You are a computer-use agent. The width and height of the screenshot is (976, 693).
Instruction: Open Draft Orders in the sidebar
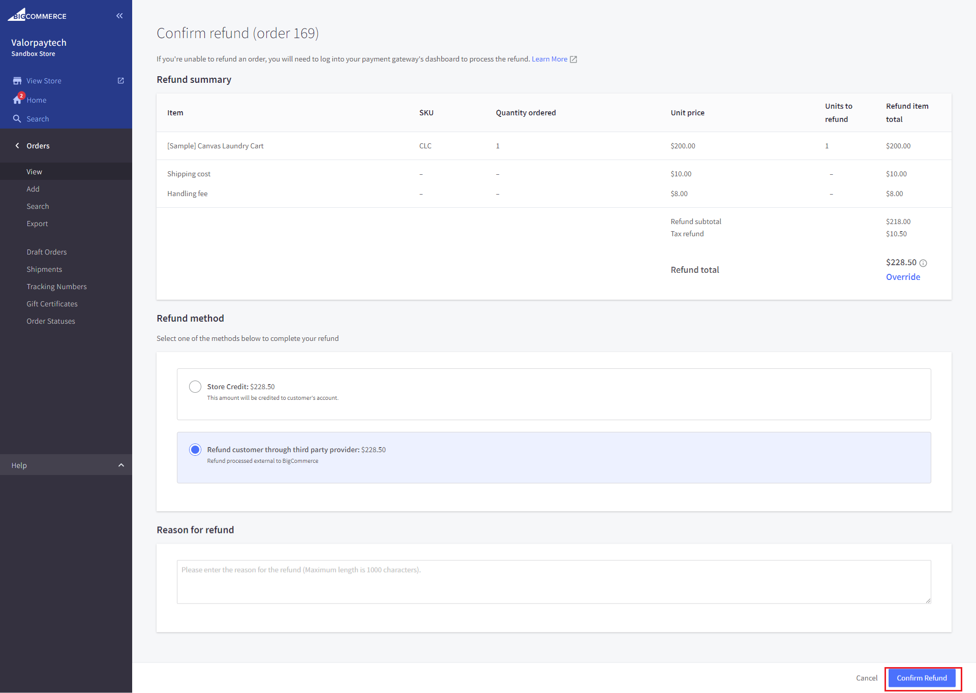click(x=47, y=252)
